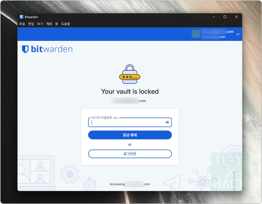Click the 로그아웃 button

pos(130,154)
